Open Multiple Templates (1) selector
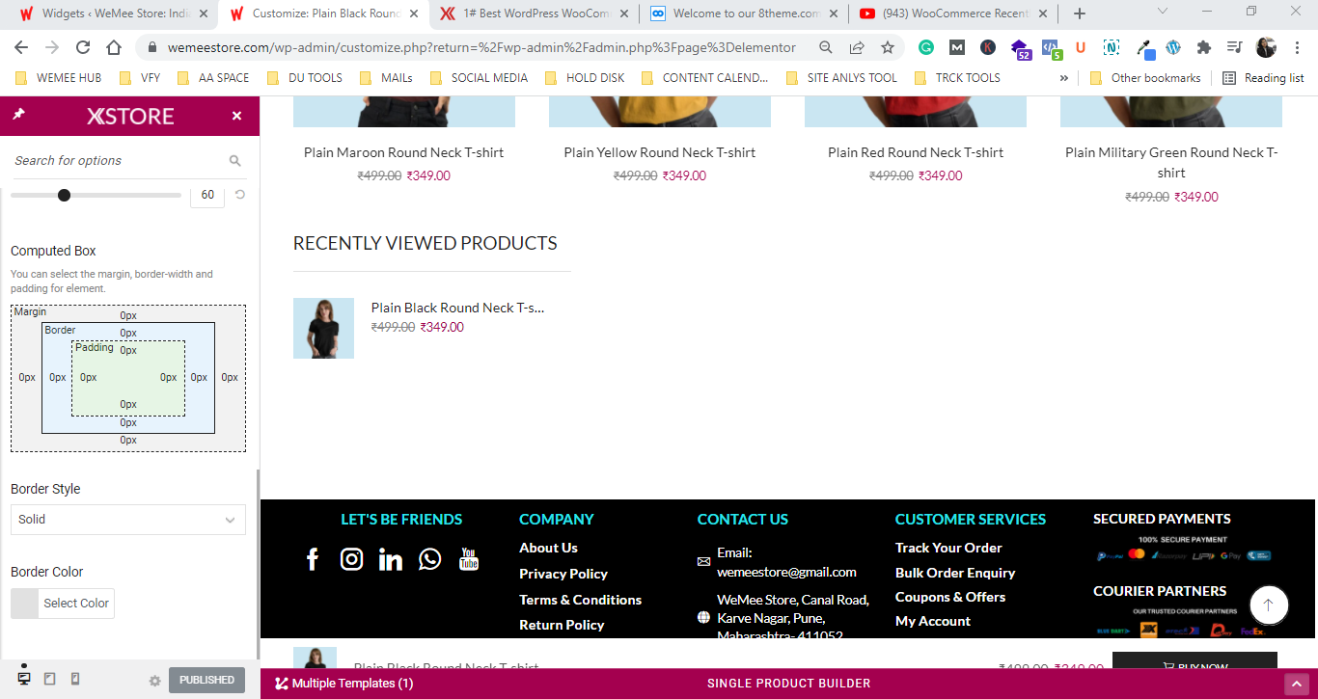 pos(344,684)
